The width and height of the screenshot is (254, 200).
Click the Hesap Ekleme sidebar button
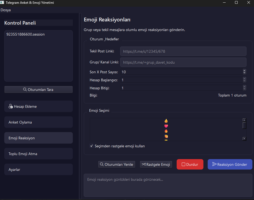[39, 106]
